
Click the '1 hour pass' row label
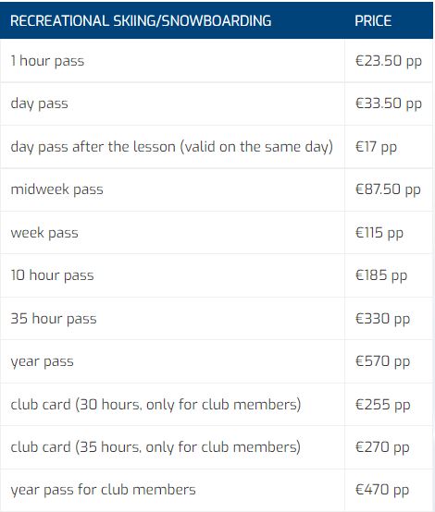coord(47,61)
